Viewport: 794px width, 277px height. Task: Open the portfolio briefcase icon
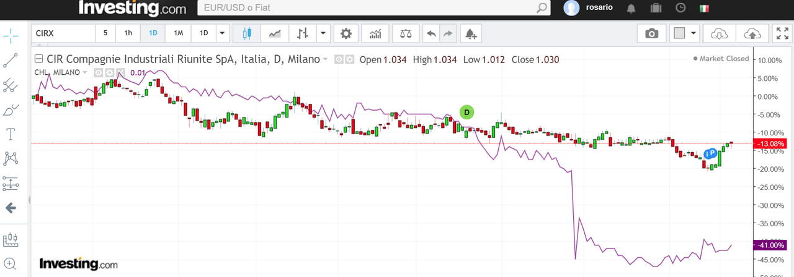point(656,8)
